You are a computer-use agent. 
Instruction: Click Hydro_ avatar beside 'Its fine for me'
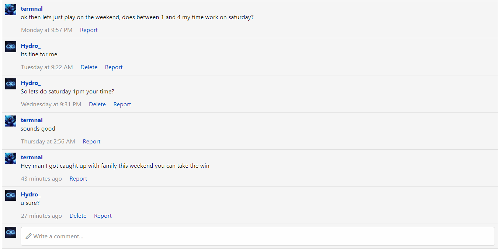pyautogui.click(x=11, y=47)
